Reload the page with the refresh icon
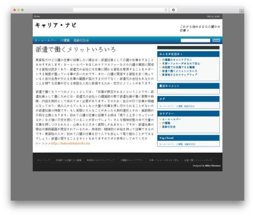The image size is (255, 216). (166, 10)
